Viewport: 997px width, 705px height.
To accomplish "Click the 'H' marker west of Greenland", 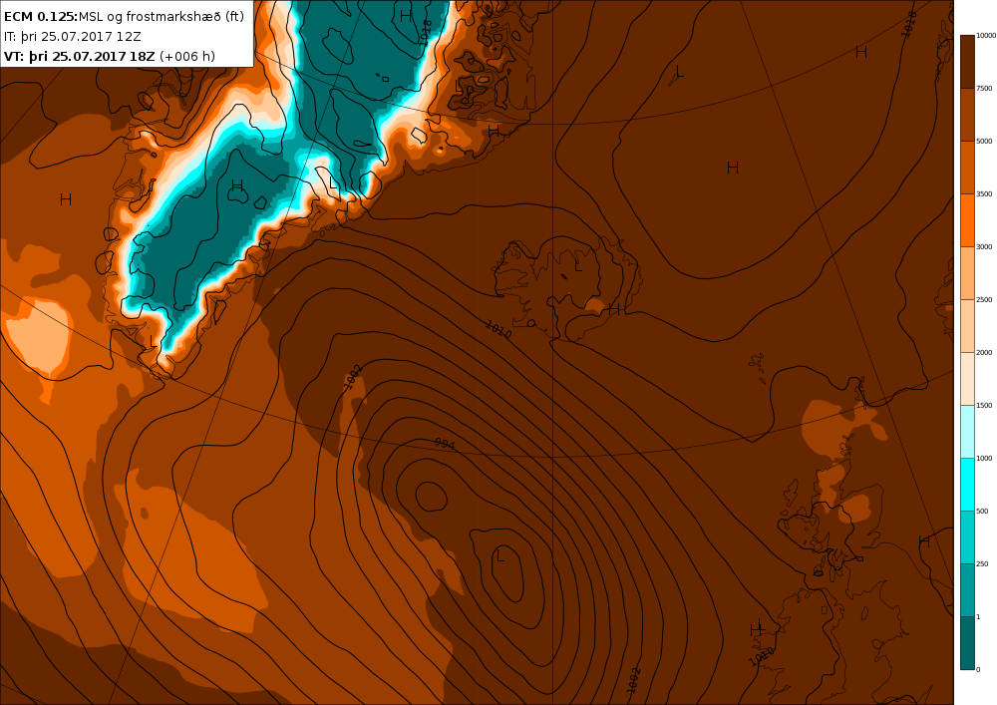I will pos(66,199).
